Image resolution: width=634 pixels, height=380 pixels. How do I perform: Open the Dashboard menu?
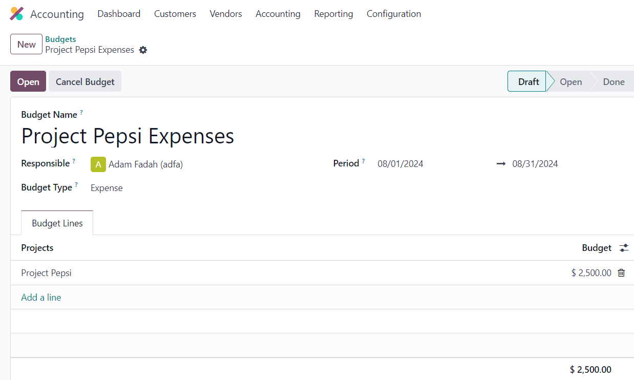[119, 14]
